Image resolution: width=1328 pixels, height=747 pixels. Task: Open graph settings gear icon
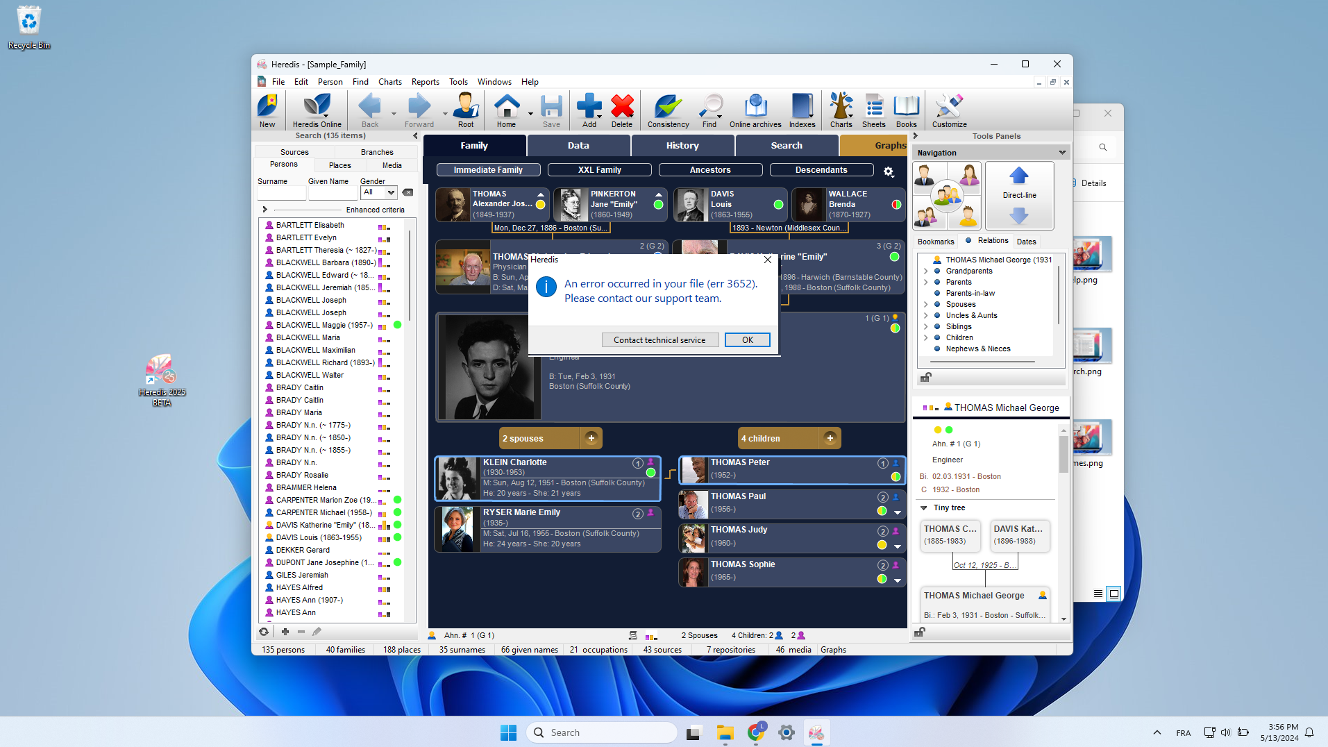pyautogui.click(x=889, y=171)
